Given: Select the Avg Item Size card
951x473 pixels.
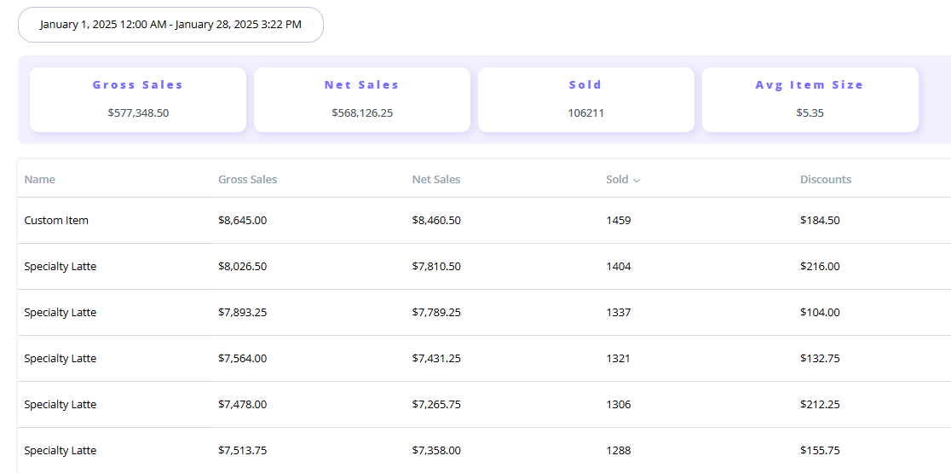Looking at the screenshot, I should [810, 100].
